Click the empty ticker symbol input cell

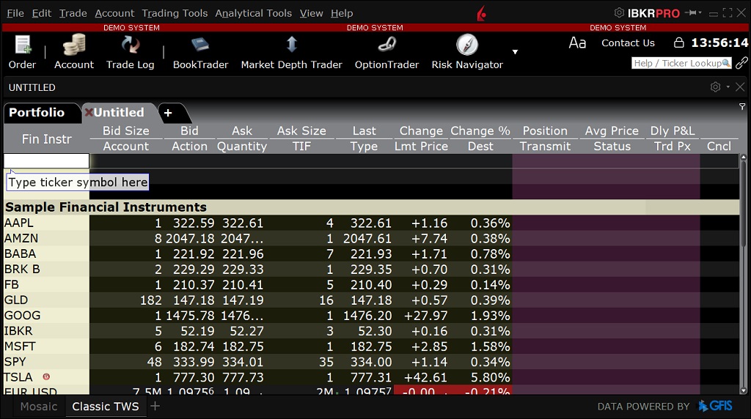(x=46, y=160)
